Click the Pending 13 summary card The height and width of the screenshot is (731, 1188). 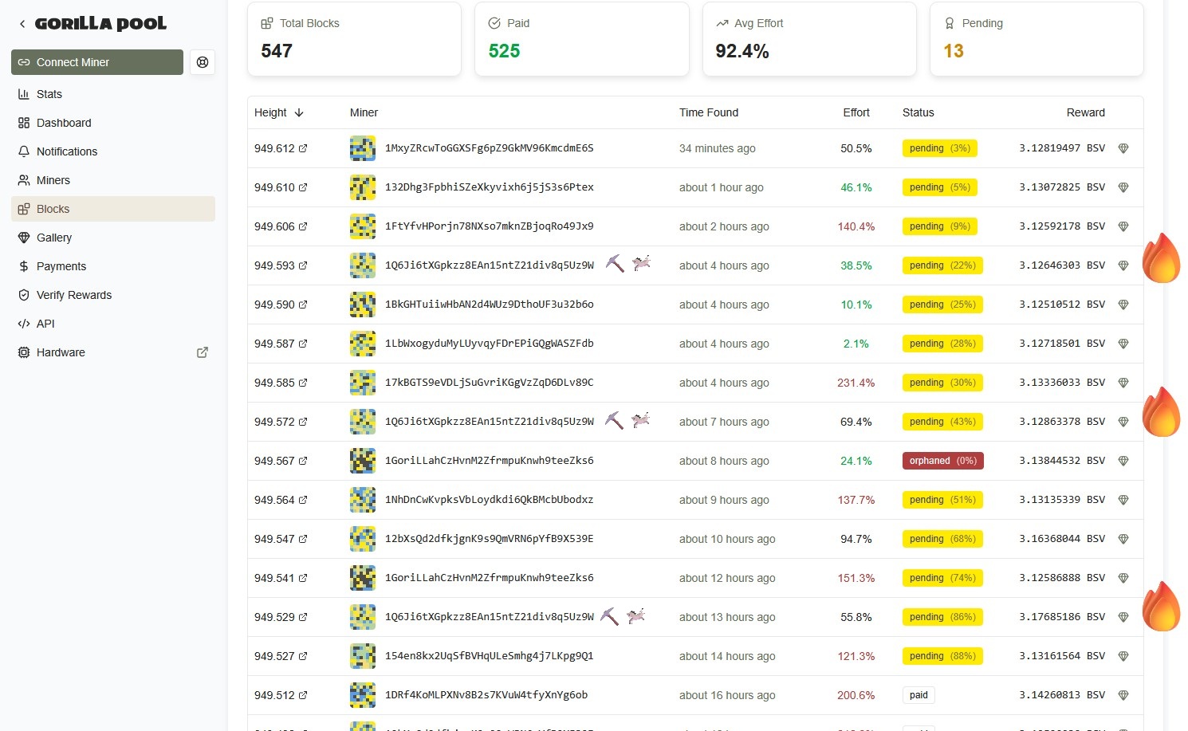tap(1037, 39)
